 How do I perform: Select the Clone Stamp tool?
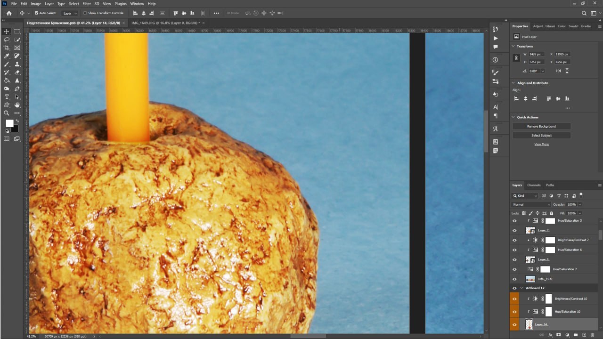[17, 64]
